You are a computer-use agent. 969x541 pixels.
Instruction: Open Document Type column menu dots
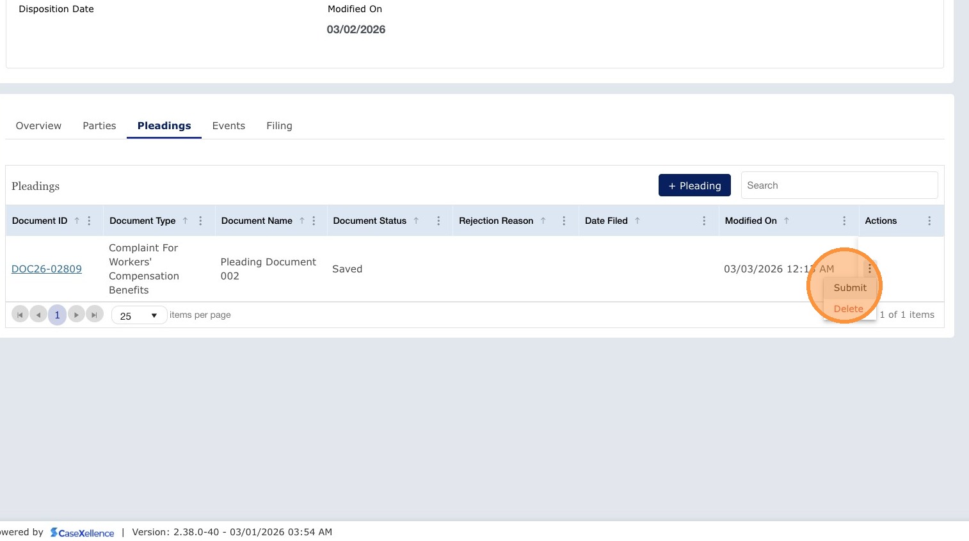pos(200,221)
